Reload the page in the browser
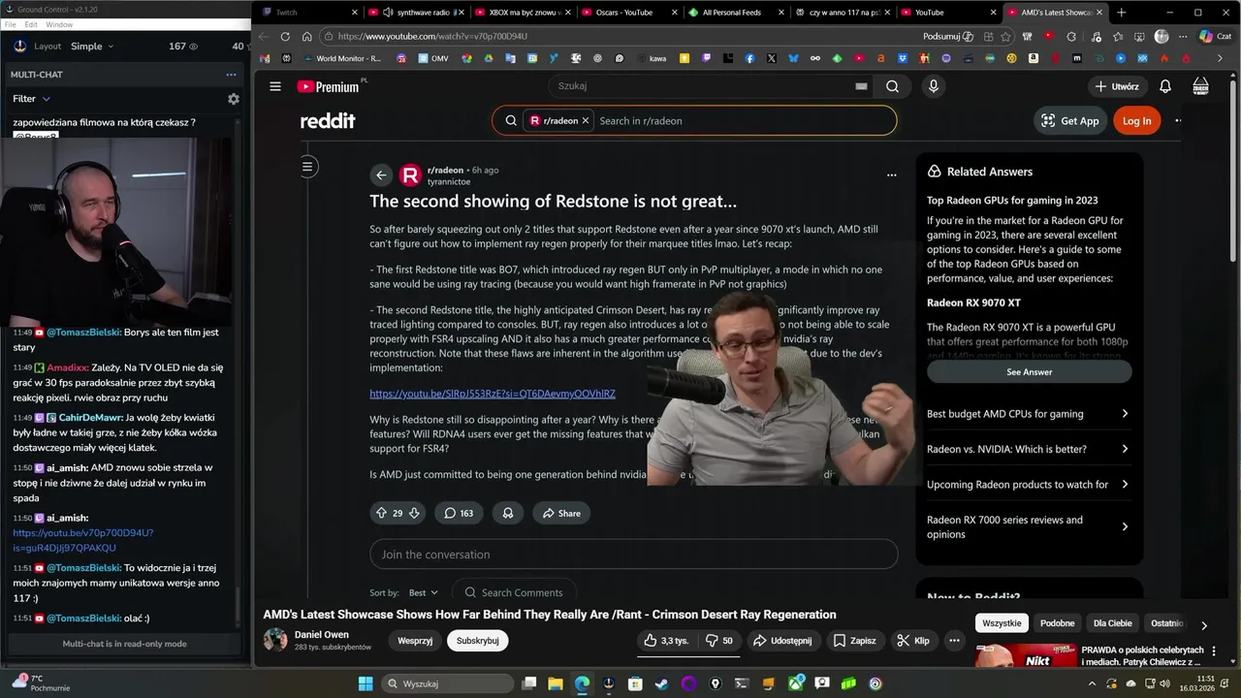Viewport: 1241px width, 698px height. pos(285,37)
